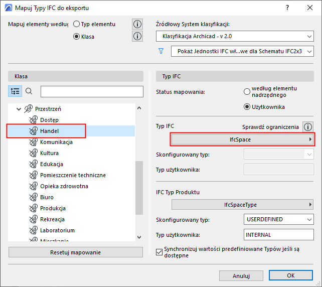This screenshot has width=322, height=287.
Task: Click the class icon next to Laboratorium
Action: click(x=33, y=230)
